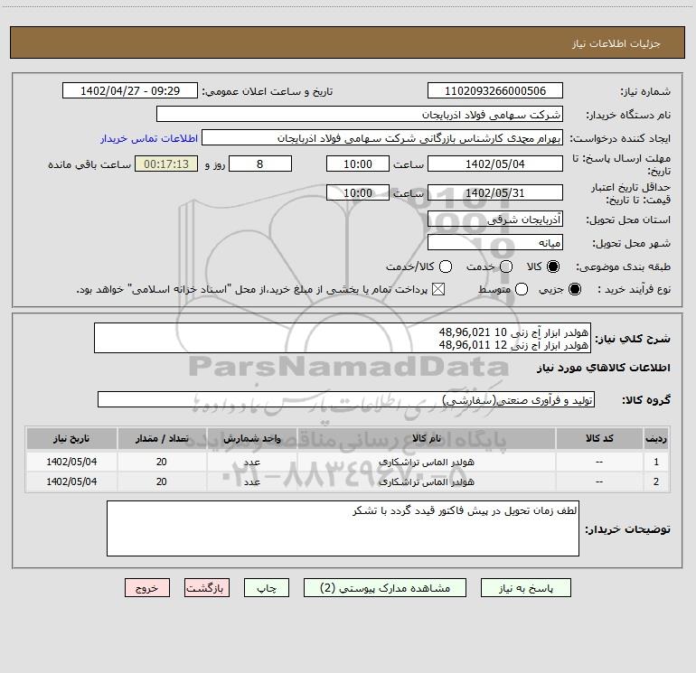
Task: Click the واحد شمارش column header
Action: (x=251, y=438)
